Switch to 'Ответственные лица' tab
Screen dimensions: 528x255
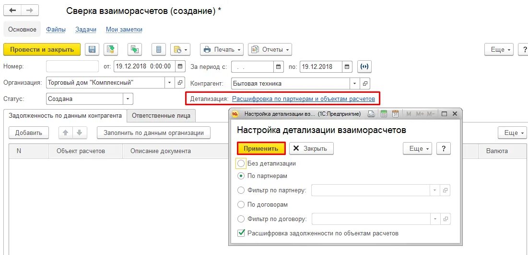point(161,116)
